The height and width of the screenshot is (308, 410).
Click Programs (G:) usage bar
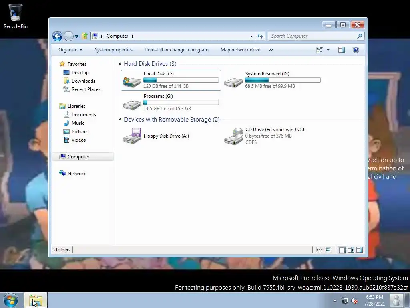[x=181, y=103]
